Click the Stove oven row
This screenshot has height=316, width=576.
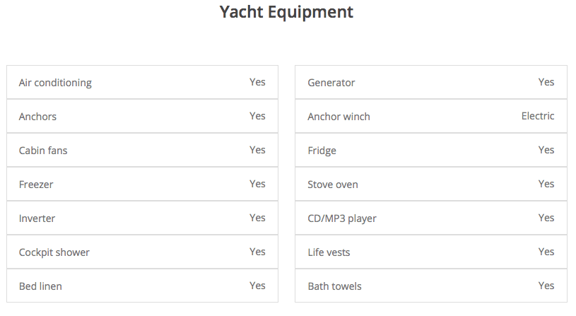tap(430, 185)
